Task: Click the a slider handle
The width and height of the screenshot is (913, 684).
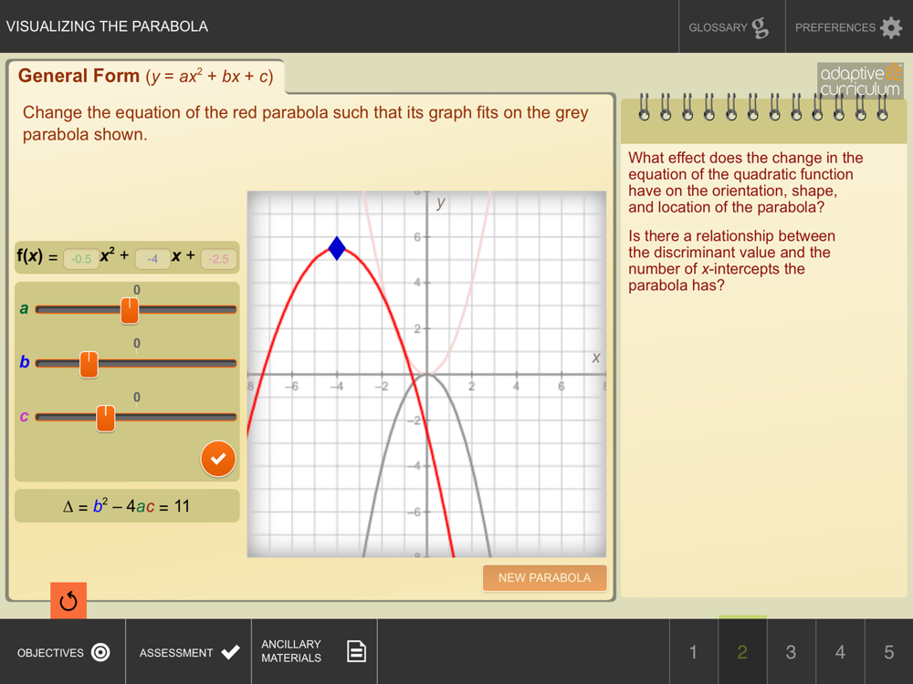Action: 130,310
